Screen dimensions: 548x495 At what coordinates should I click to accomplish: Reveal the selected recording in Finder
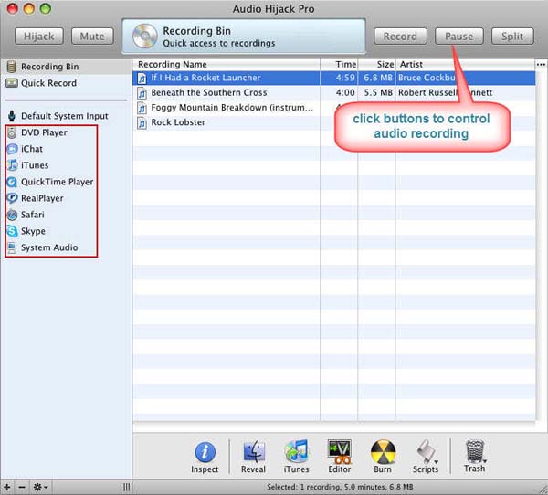(254, 452)
